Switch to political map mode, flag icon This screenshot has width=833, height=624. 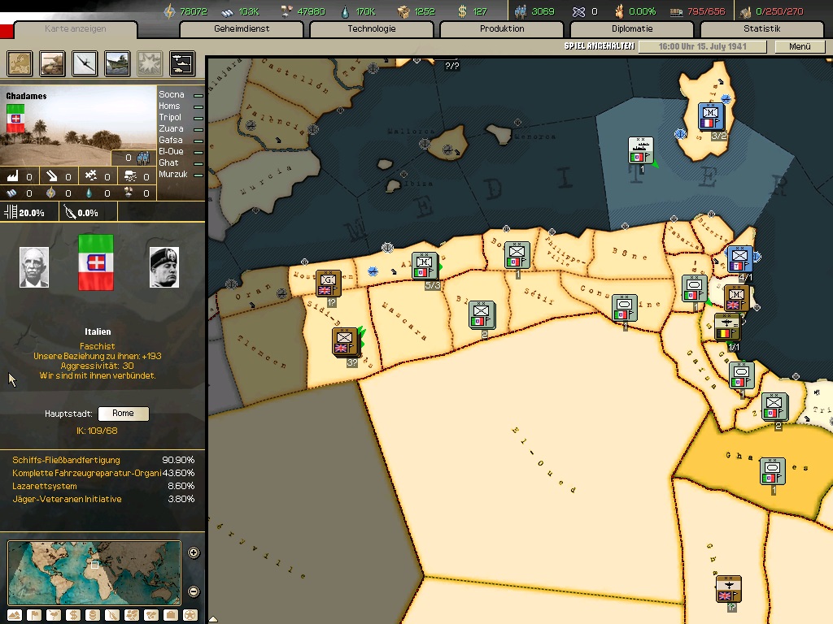pyautogui.click(x=34, y=615)
